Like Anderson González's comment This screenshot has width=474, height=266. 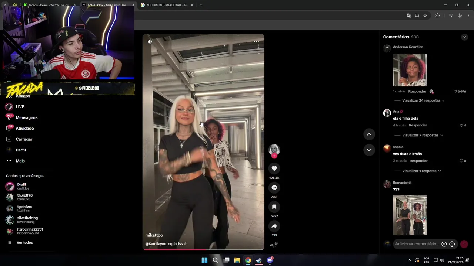pyautogui.click(x=455, y=91)
